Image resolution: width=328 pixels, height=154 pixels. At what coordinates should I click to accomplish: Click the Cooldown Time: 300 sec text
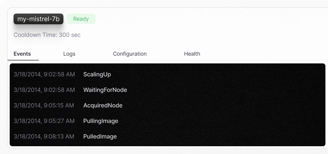coord(47,35)
